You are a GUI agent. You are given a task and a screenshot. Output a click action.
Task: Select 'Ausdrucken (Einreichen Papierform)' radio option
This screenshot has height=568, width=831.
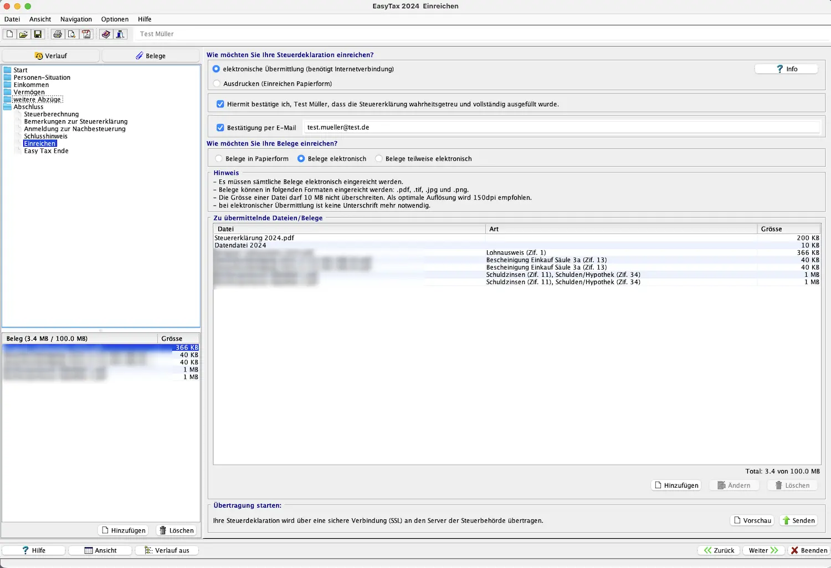click(217, 84)
